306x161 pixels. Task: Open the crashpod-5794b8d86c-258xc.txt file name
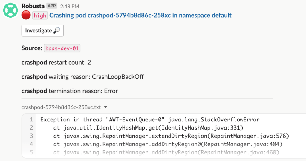(x=61, y=107)
